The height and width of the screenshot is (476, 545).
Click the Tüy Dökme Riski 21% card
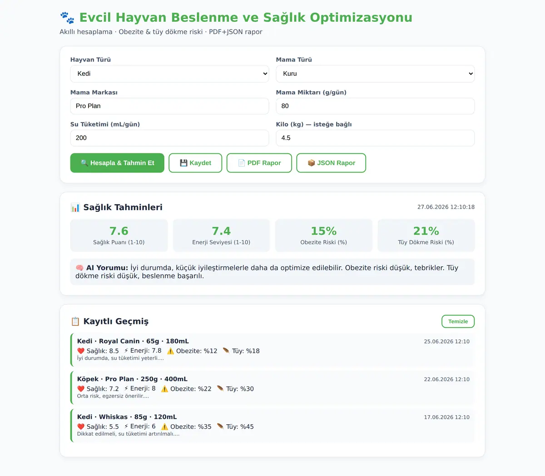(426, 236)
